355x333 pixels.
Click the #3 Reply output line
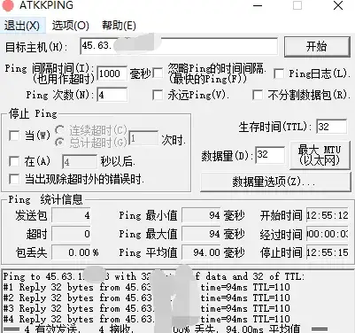pos(147,308)
